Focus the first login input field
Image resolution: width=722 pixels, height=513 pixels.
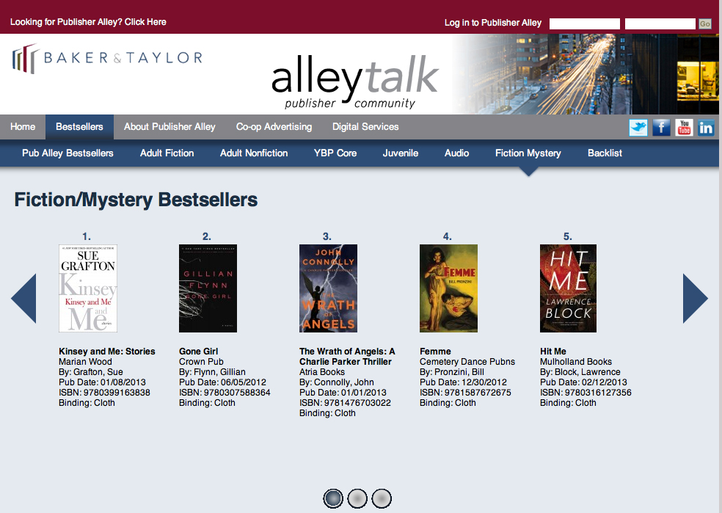pos(584,24)
